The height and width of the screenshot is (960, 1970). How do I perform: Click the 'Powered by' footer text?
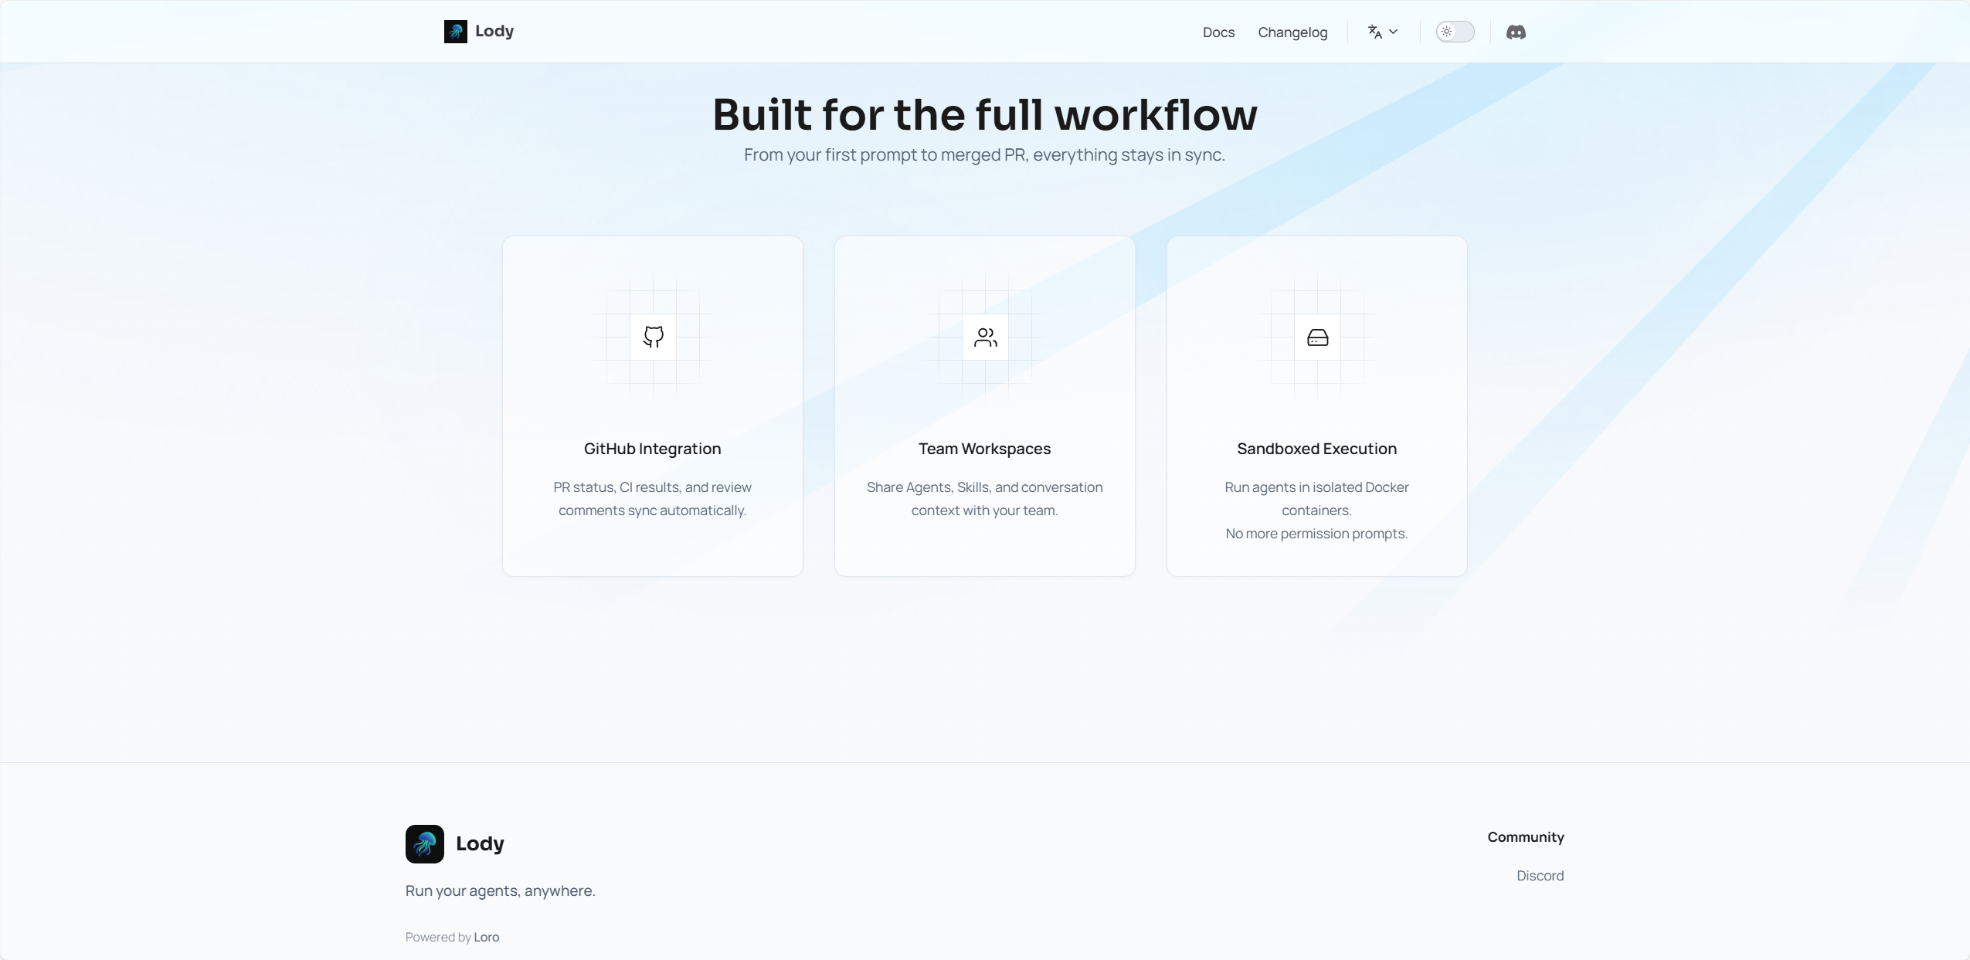[438, 937]
